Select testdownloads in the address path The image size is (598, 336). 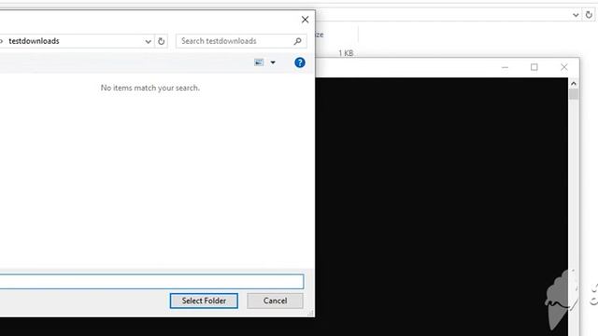click(x=34, y=41)
